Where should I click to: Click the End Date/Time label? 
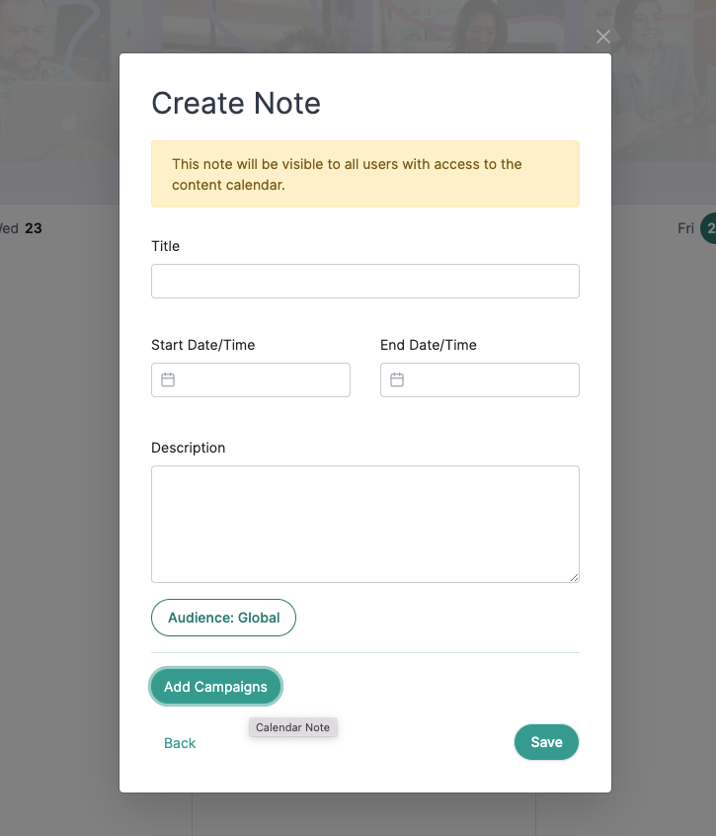tap(429, 345)
